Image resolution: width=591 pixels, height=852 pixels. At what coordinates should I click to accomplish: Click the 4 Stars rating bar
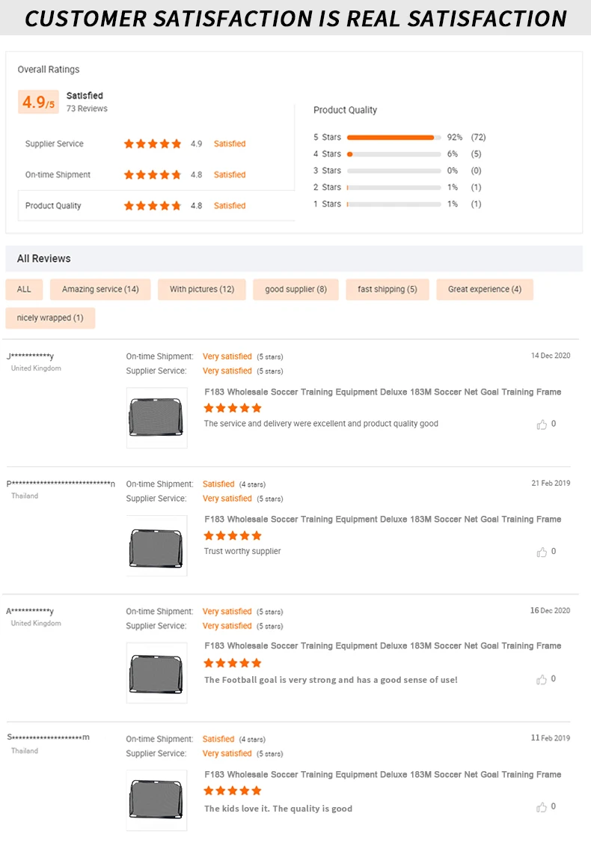(x=394, y=154)
